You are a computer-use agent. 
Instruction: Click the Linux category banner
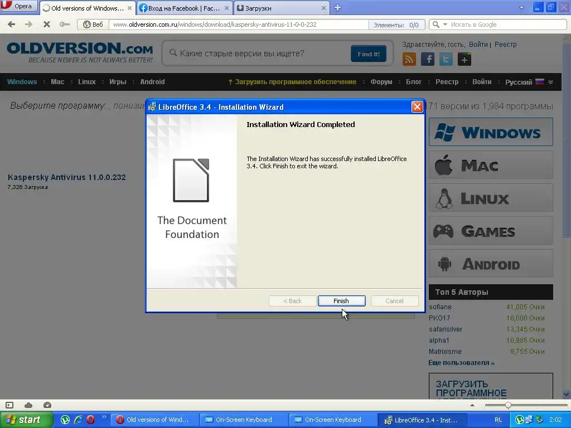491,198
